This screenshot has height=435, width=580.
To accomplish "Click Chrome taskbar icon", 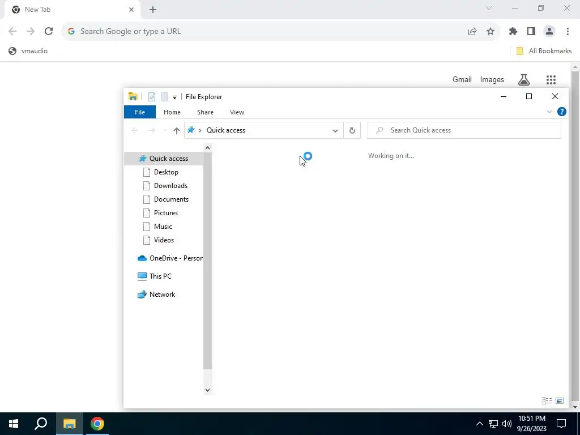I will click(97, 424).
